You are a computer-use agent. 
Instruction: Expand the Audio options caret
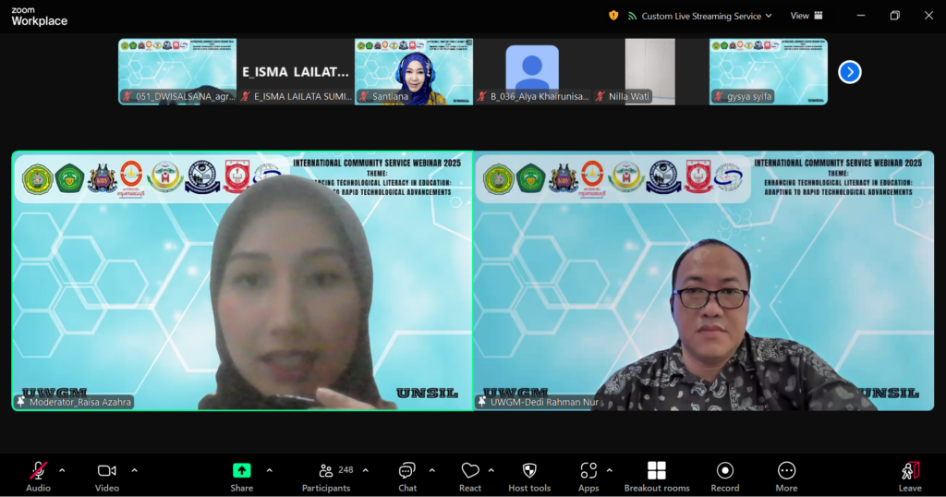coord(62,470)
